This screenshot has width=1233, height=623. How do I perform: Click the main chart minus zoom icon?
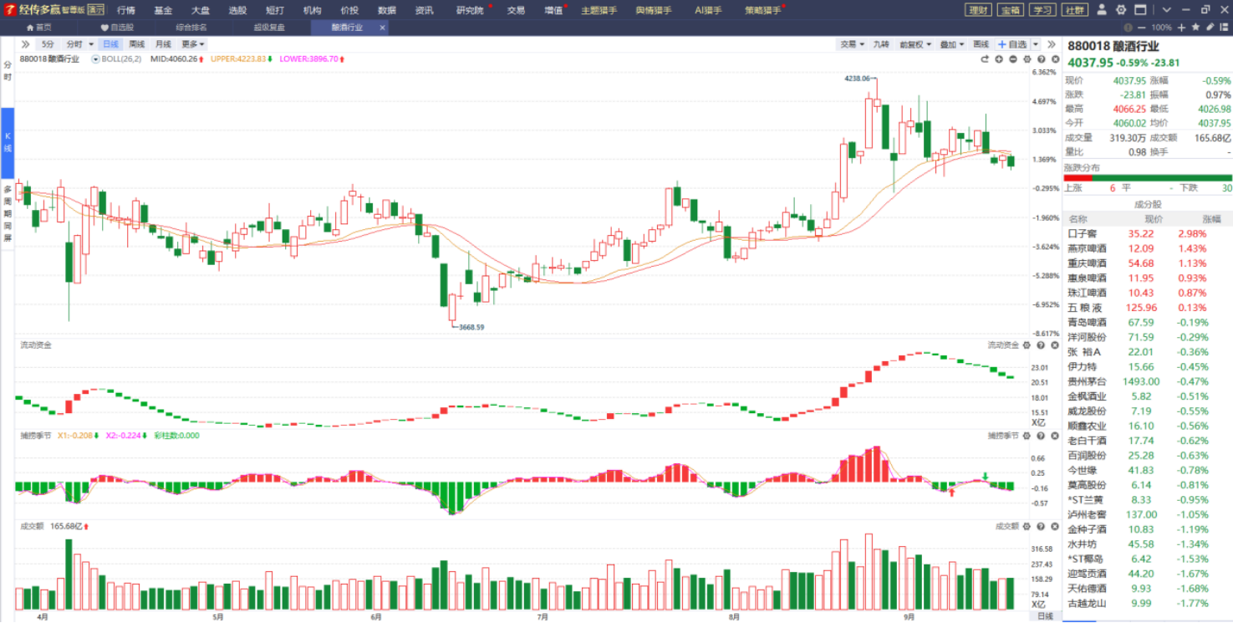coord(1013,59)
